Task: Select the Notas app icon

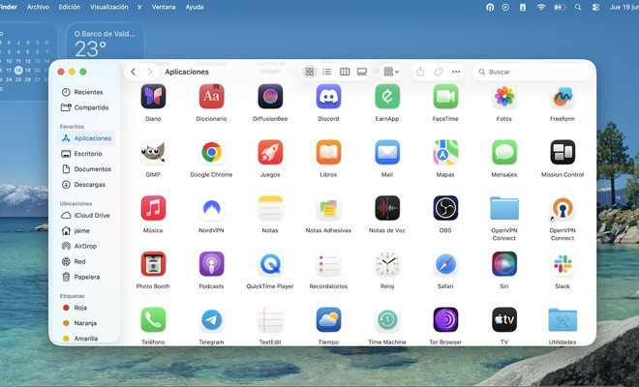Action: 270,208
